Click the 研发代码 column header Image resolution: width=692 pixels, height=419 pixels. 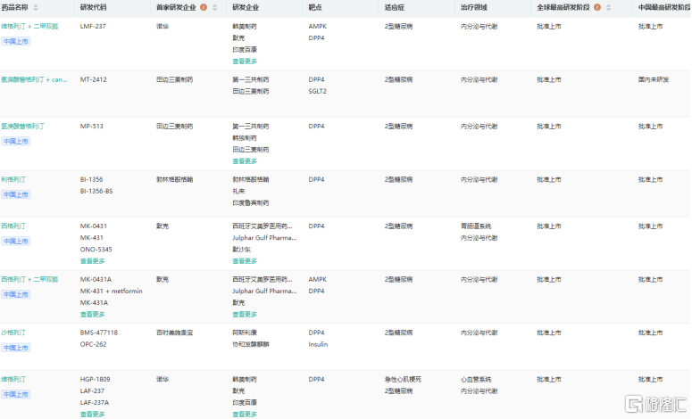pos(93,7)
